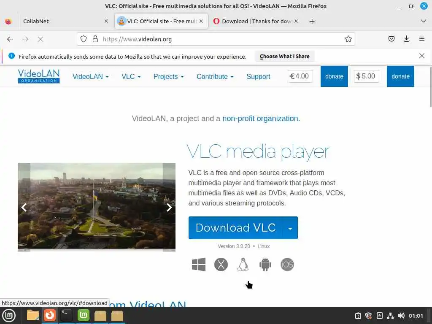Screen dimensions: 432x324
Task: Open the Support navigation link
Action: [x=258, y=77]
